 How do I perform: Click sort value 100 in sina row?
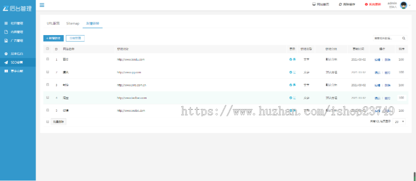401,85
